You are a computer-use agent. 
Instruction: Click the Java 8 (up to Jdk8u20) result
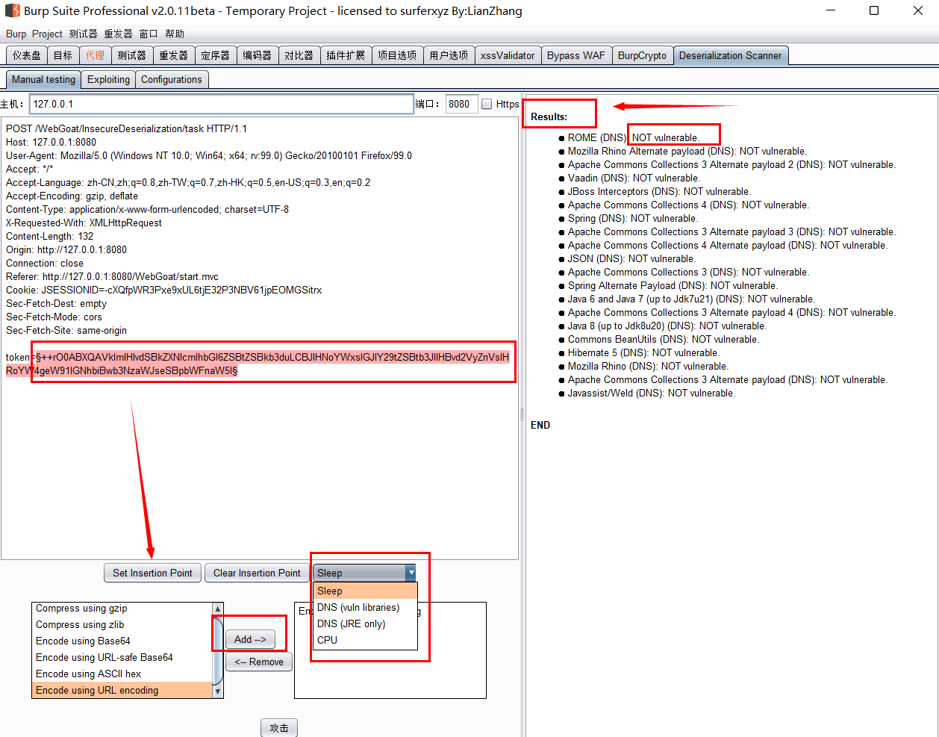tap(667, 326)
